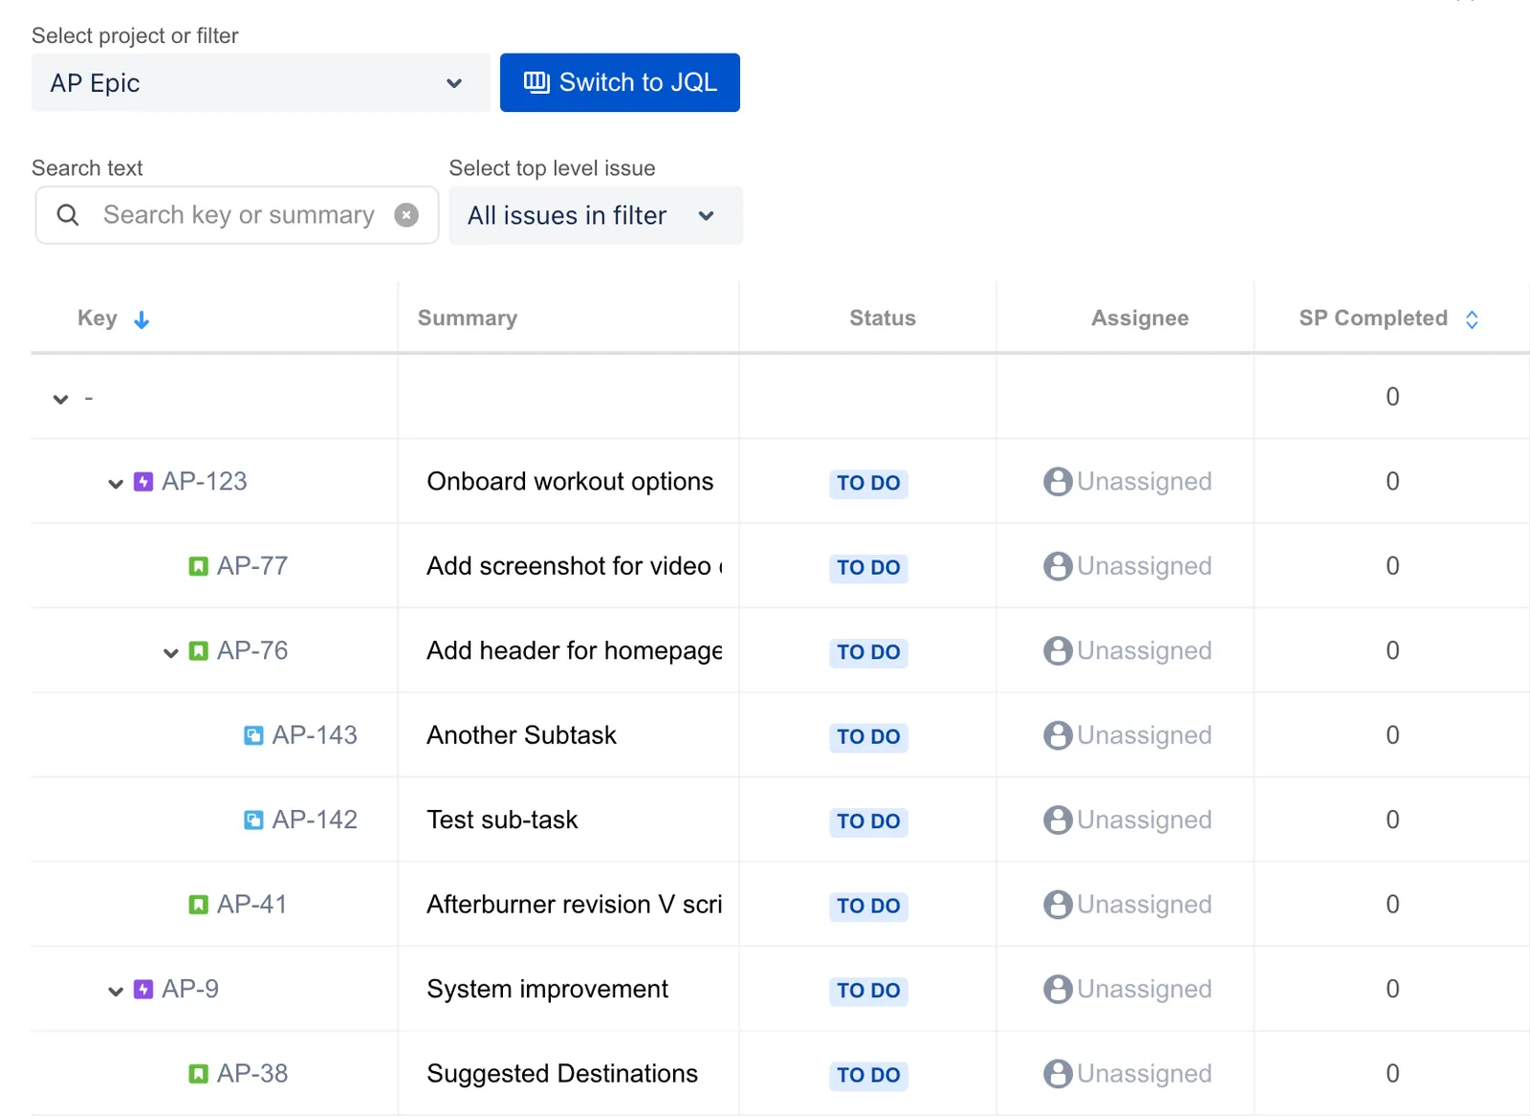Image resolution: width=1530 pixels, height=1116 pixels.
Task: Click the avatar icon in AP-41 row
Action: coord(1058,905)
